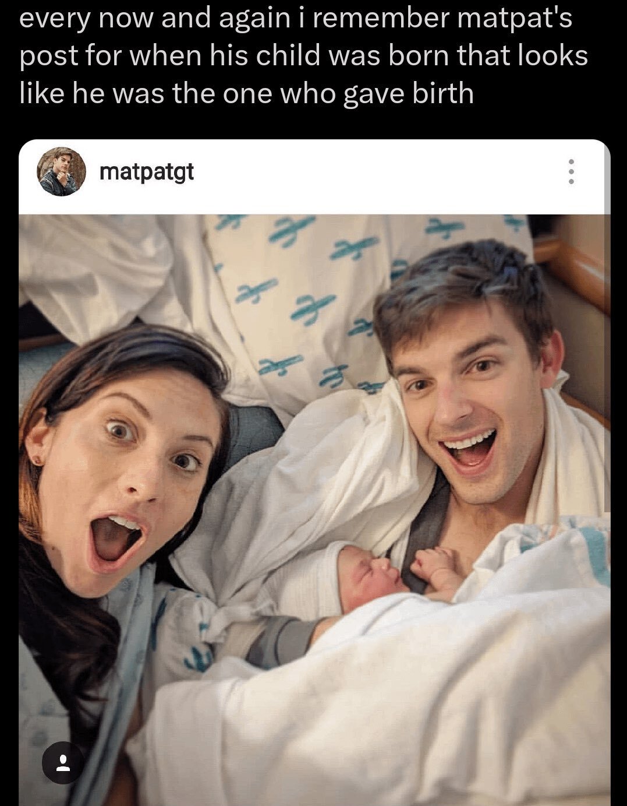Click the word "matpat's" in the caption
Viewport: 627px width, 806px height.
(x=515, y=19)
